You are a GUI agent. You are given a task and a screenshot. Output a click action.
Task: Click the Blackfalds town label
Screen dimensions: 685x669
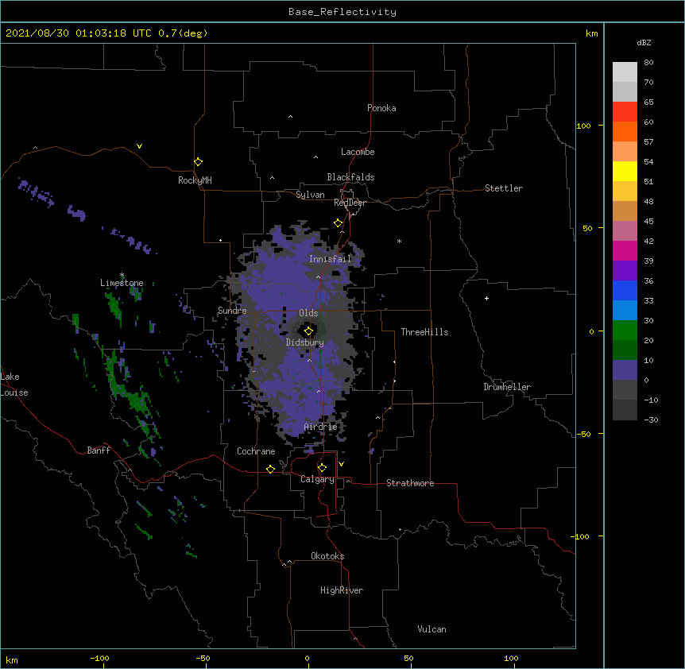350,177
